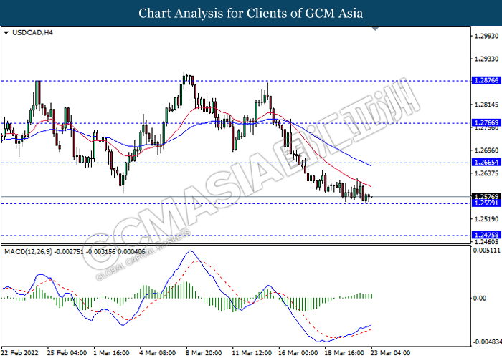
Task: Click the MACD zero level 0.00 label
Action: point(480,298)
